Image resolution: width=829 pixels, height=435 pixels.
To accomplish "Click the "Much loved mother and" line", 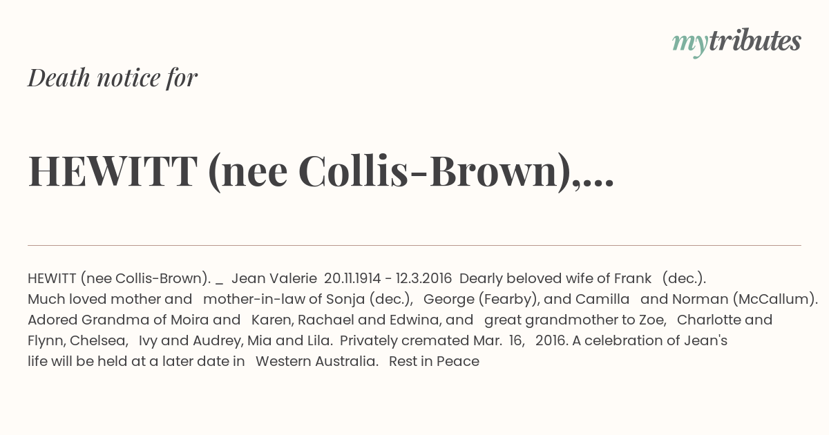I will coord(110,299).
